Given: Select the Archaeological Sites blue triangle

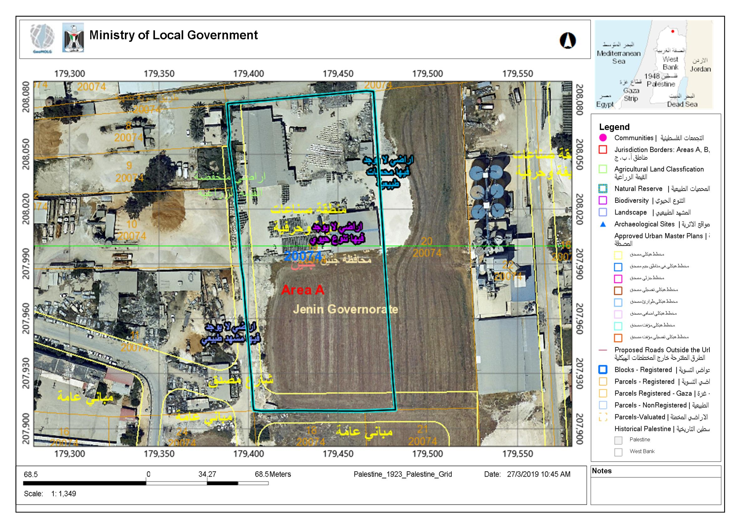Looking at the screenshot, I should (603, 224).
